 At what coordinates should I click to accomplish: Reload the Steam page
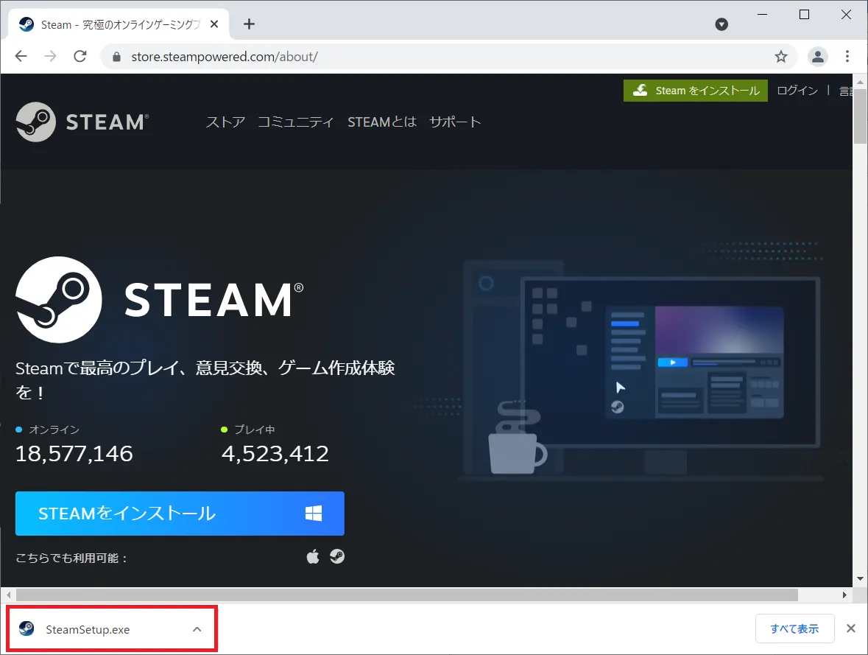click(x=80, y=56)
